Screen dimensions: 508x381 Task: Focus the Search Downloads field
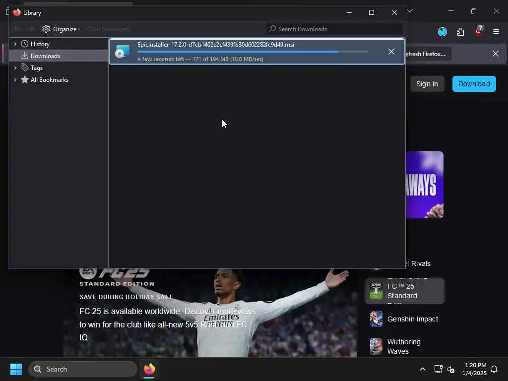pos(335,29)
